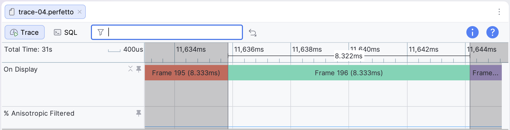Open the blue info button

tap(472, 32)
